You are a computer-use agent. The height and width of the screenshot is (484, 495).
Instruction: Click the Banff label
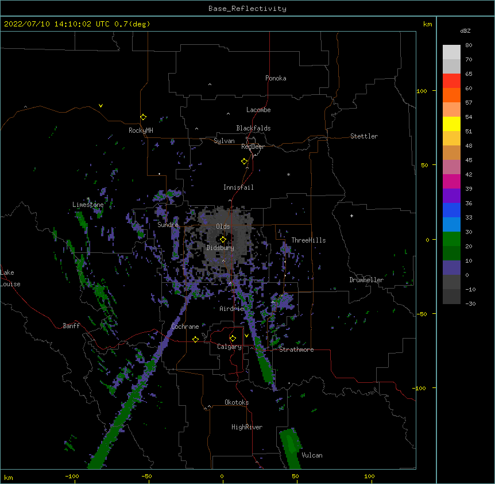(71, 326)
